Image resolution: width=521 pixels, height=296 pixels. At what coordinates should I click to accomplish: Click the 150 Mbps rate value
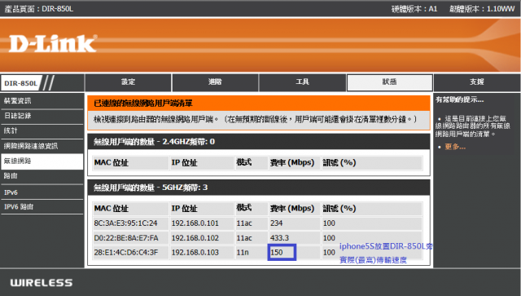pyautogui.click(x=277, y=253)
